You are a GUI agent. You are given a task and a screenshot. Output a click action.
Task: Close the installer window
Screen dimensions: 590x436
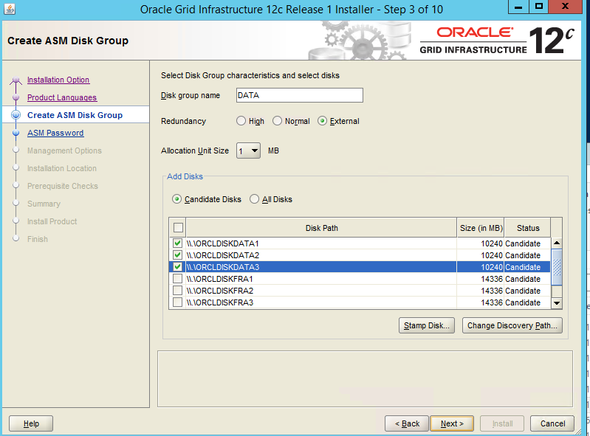tap(565, 7)
